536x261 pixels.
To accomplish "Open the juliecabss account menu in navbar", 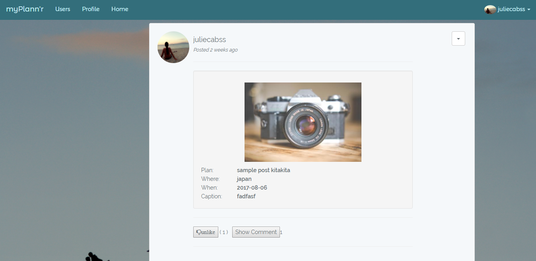I will pos(511,10).
